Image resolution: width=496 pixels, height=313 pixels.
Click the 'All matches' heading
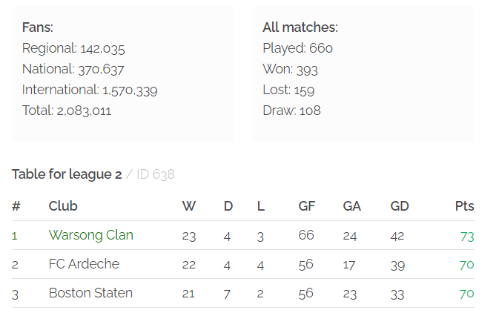coord(300,27)
